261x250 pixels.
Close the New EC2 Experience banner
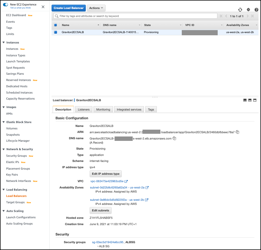(43, 7)
